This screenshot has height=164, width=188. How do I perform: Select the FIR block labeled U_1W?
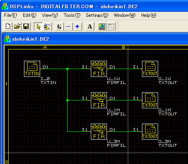tap(99, 69)
